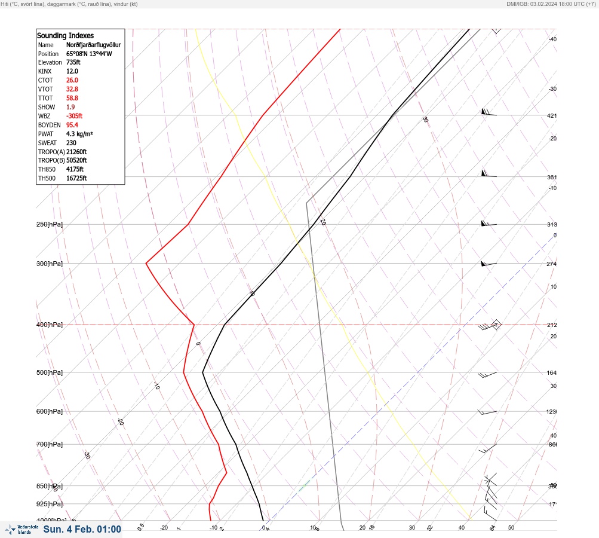Click the TROPO(A) value 21260ft
Image resolution: width=599 pixels, height=538 pixels.
point(76,152)
